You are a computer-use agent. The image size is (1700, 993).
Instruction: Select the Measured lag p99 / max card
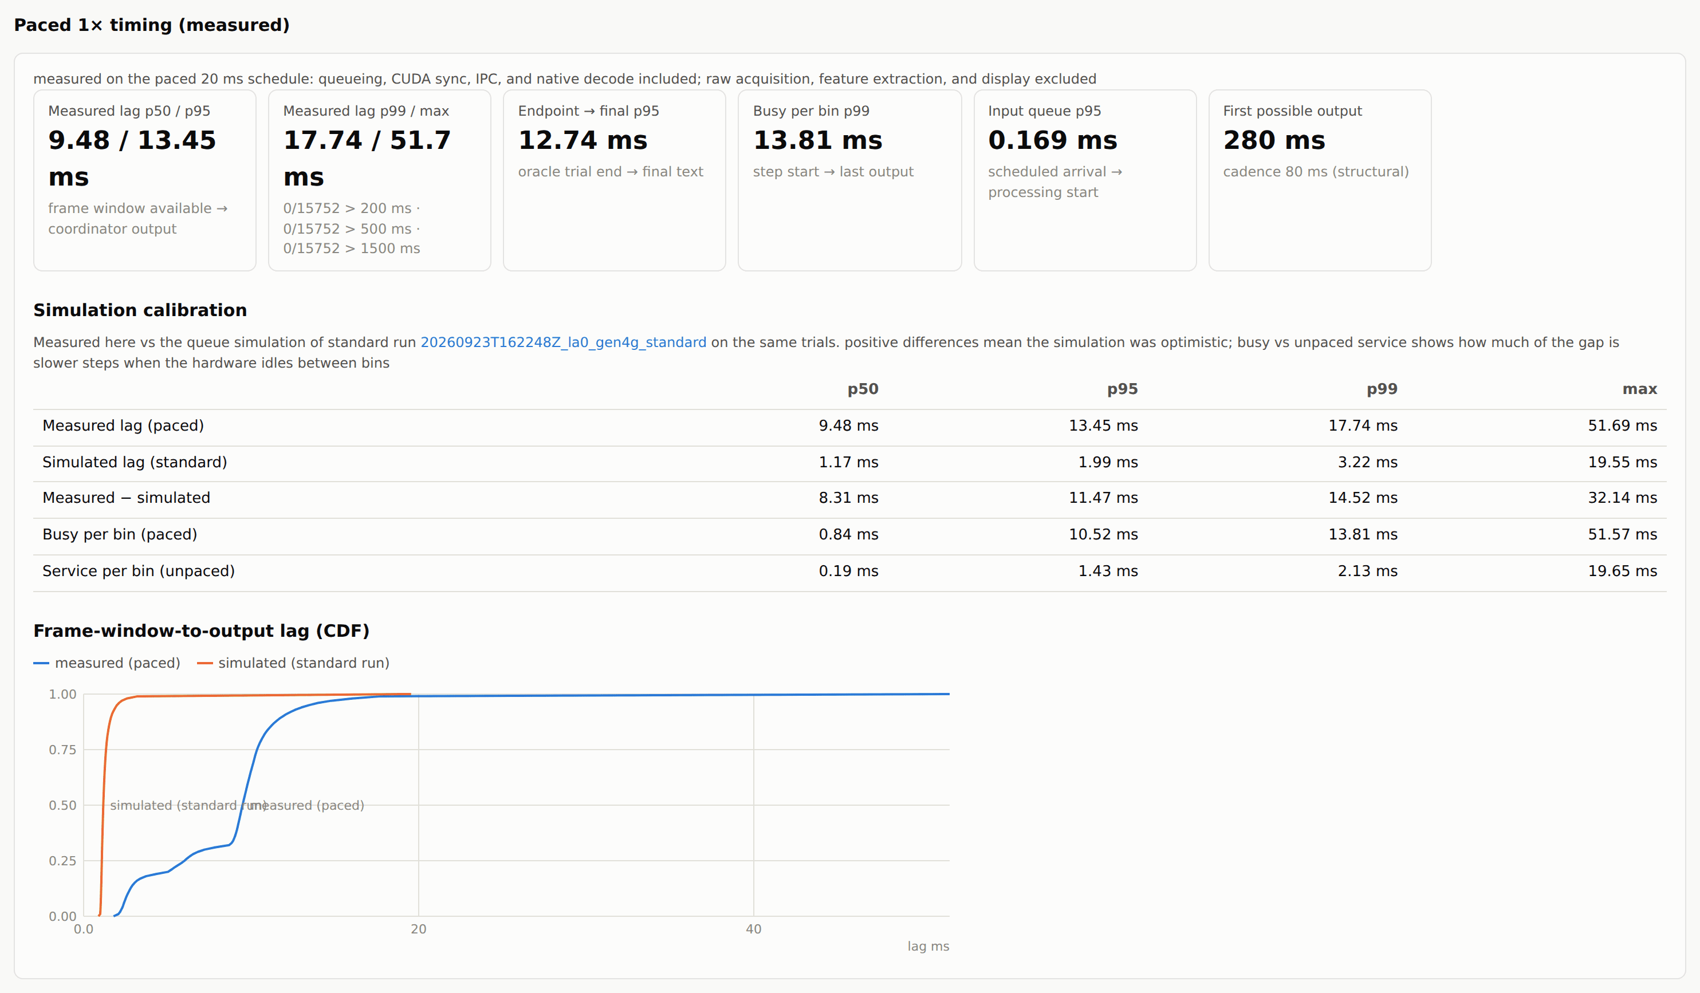(379, 180)
